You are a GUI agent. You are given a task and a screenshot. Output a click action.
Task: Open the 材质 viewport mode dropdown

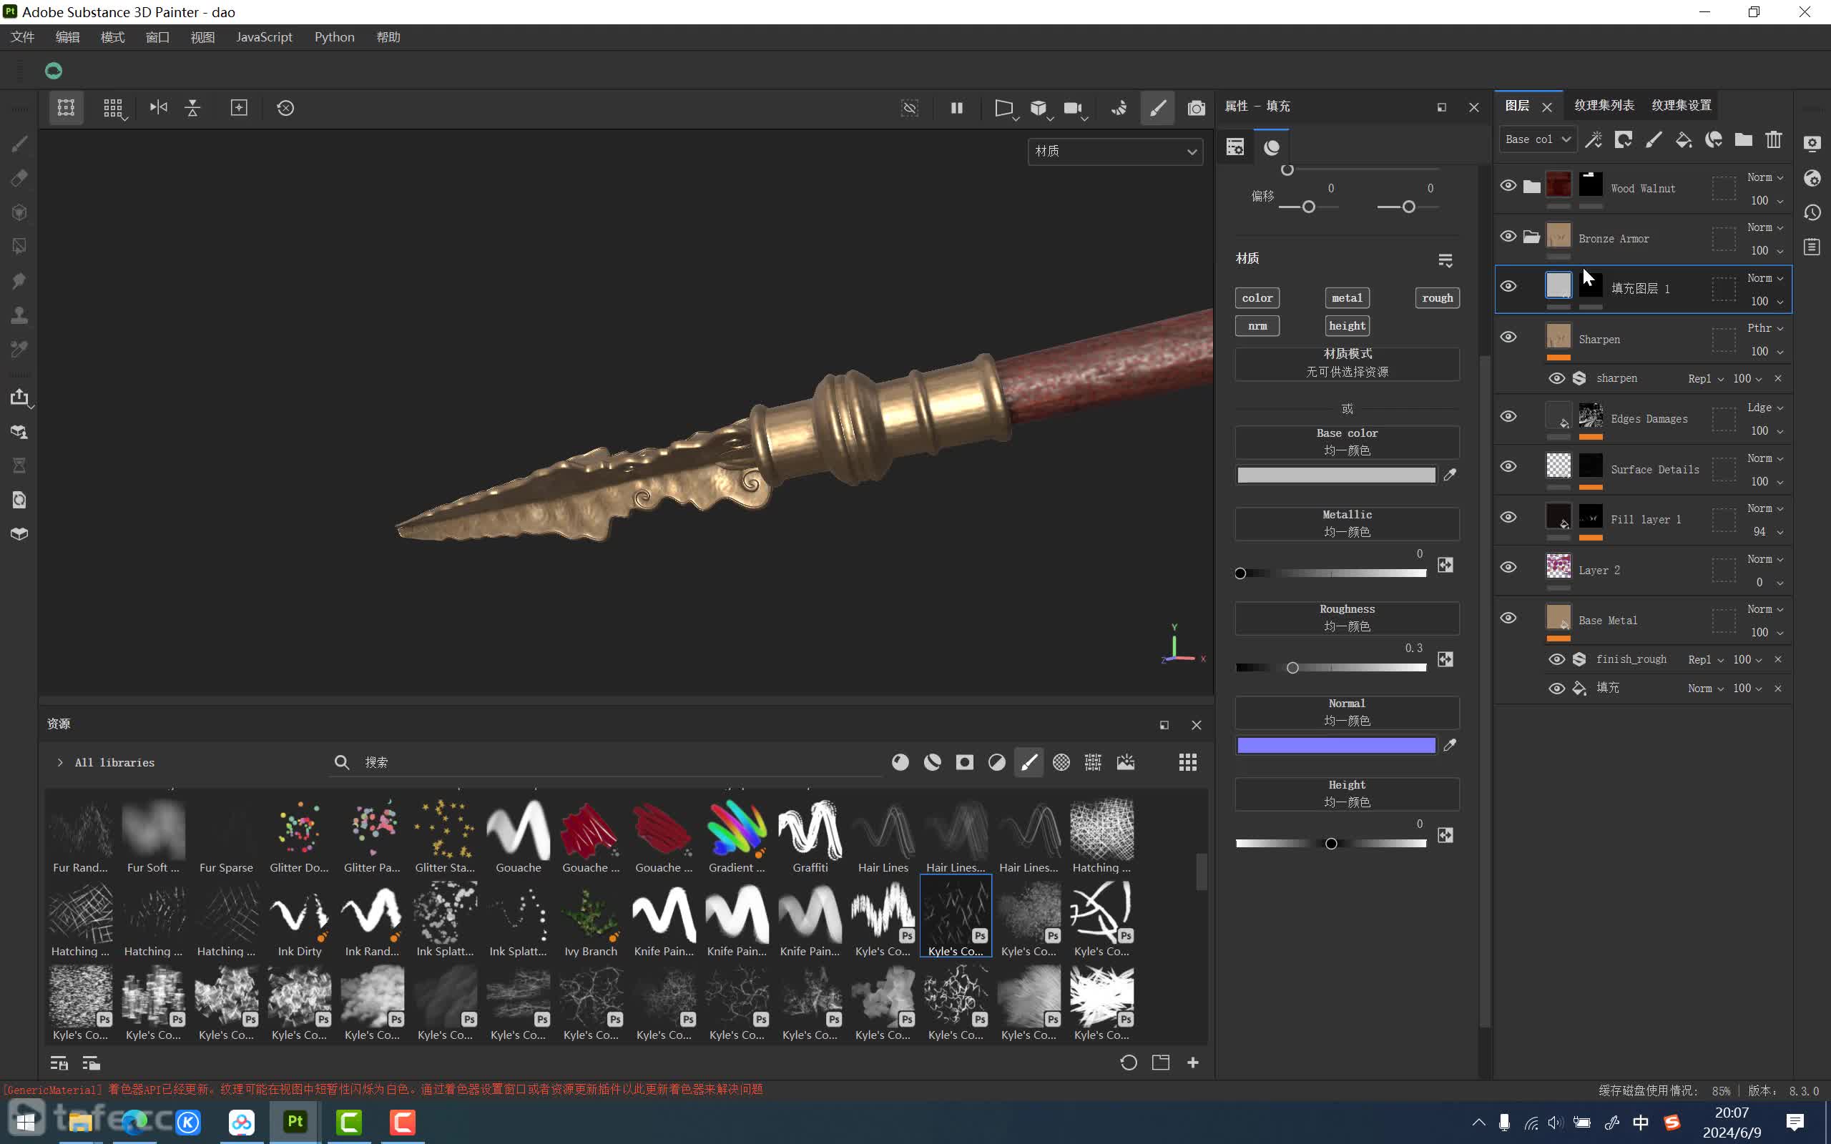(x=1115, y=152)
